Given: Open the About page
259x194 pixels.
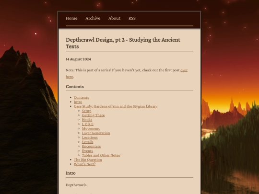Looking at the screenshot, I should pyautogui.click(x=114, y=18).
